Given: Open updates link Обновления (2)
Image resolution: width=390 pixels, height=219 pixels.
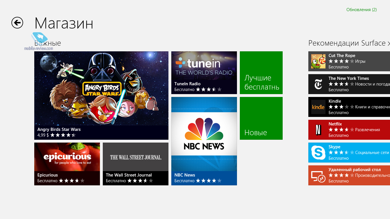Looking at the screenshot, I should 361,10.
